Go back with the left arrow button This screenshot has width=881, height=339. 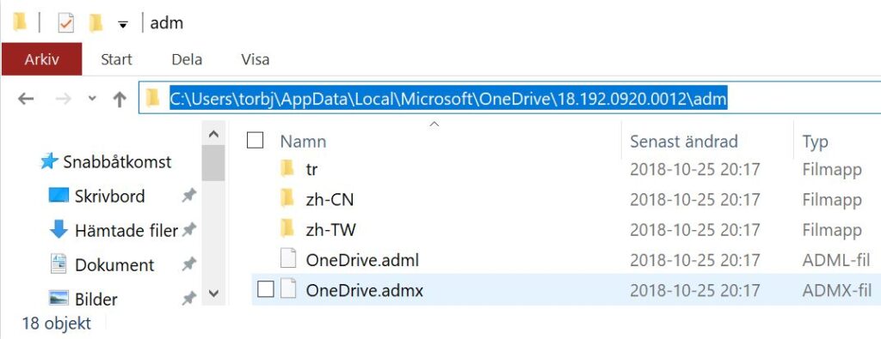coord(26,100)
